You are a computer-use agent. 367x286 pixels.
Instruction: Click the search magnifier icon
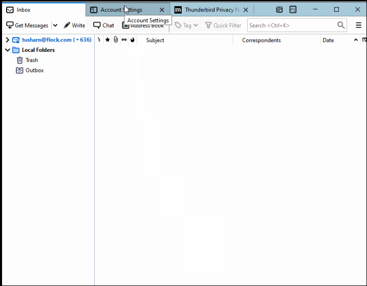(x=341, y=25)
